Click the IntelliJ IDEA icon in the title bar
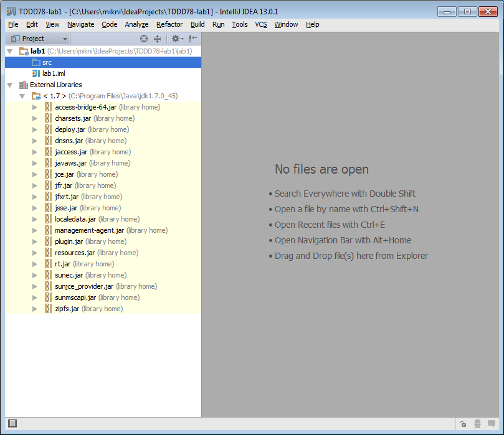The width and height of the screenshot is (504, 435). (11, 11)
